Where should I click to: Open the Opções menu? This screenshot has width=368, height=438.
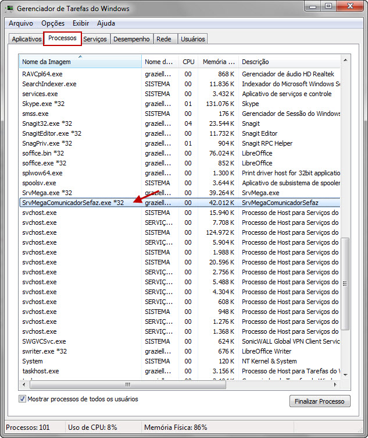pyautogui.click(x=53, y=23)
